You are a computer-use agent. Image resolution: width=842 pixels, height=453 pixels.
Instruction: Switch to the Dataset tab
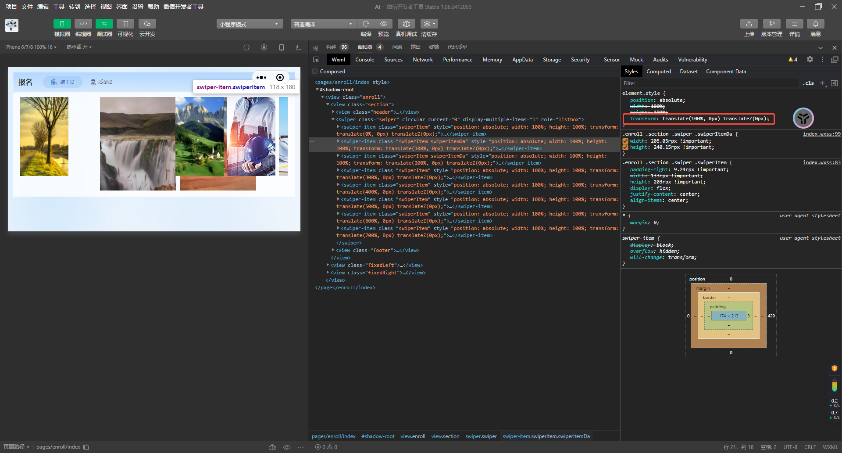tap(689, 72)
